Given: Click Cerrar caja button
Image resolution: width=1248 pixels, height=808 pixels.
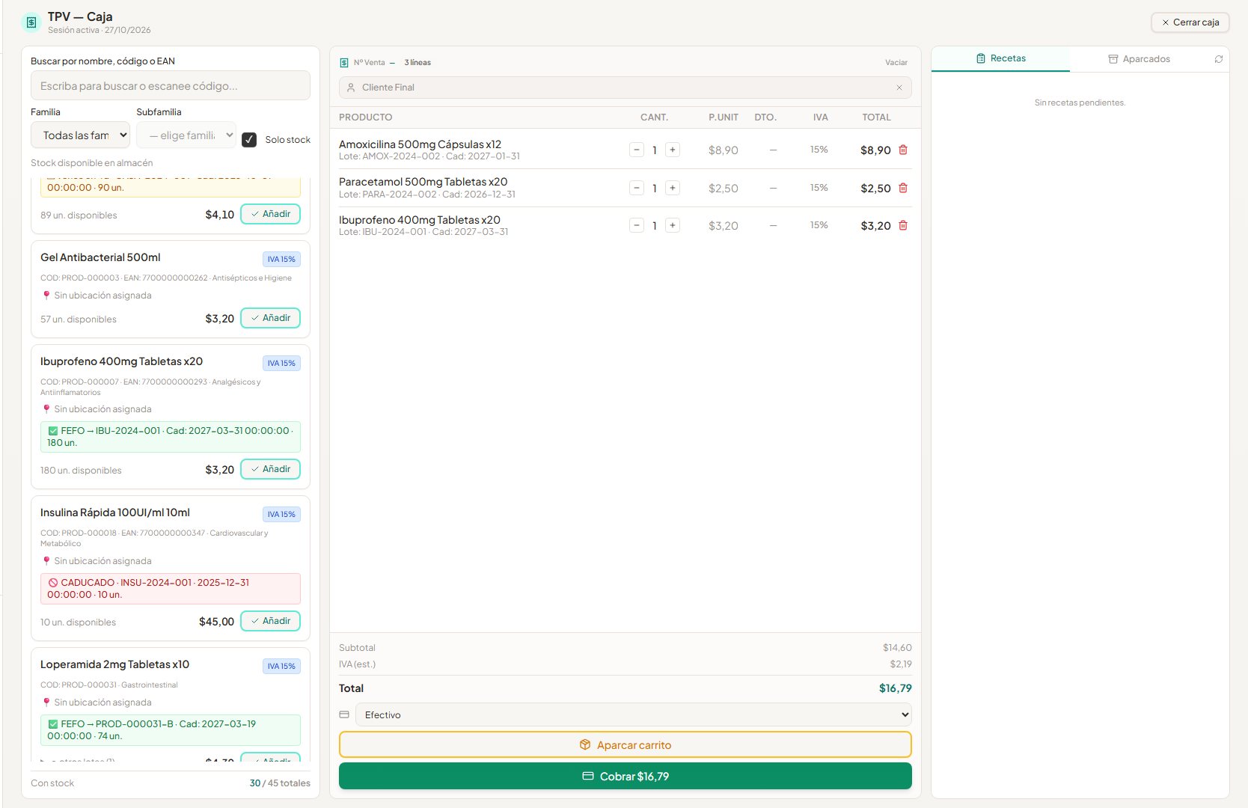Looking at the screenshot, I should point(1190,22).
